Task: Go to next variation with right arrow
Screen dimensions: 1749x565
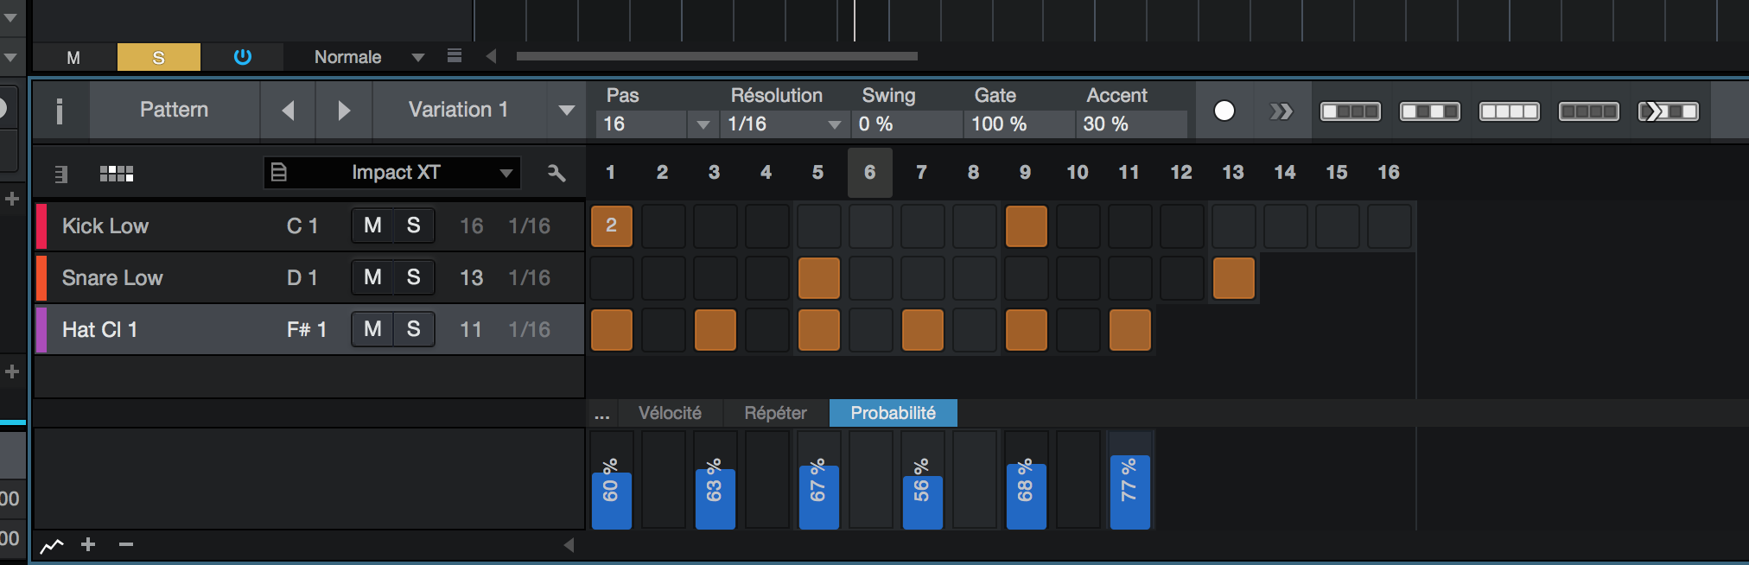Action: coord(344,111)
